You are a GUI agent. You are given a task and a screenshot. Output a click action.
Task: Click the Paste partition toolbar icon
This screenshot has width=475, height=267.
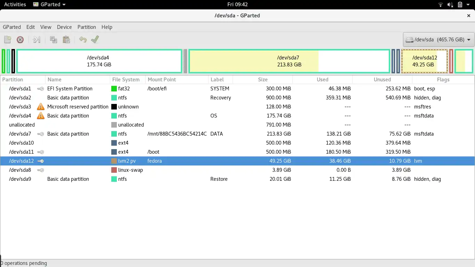66,40
